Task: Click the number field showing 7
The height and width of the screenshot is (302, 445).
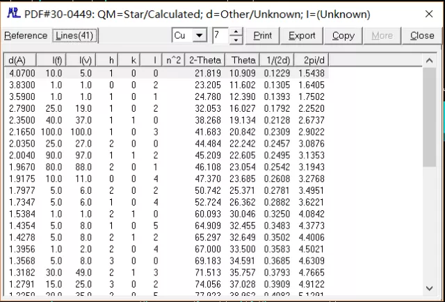Action: (220, 35)
